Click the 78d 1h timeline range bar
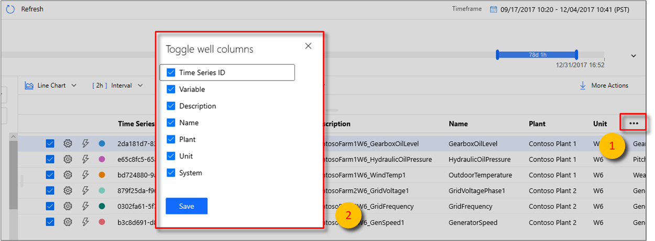 (x=537, y=54)
